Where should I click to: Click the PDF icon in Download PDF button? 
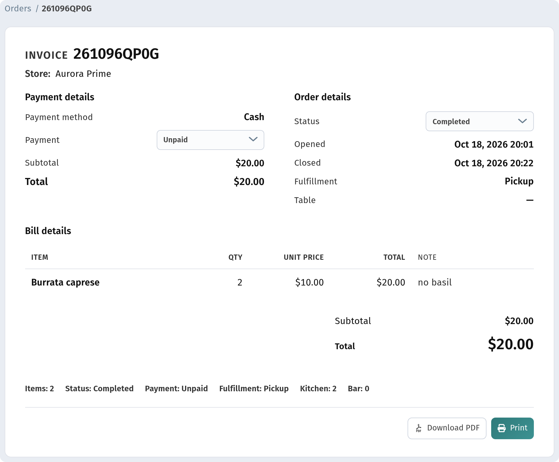(x=419, y=428)
